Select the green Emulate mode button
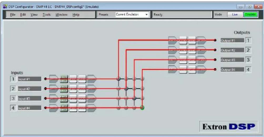Screen dimensions: 264x137 (x=250, y=14)
